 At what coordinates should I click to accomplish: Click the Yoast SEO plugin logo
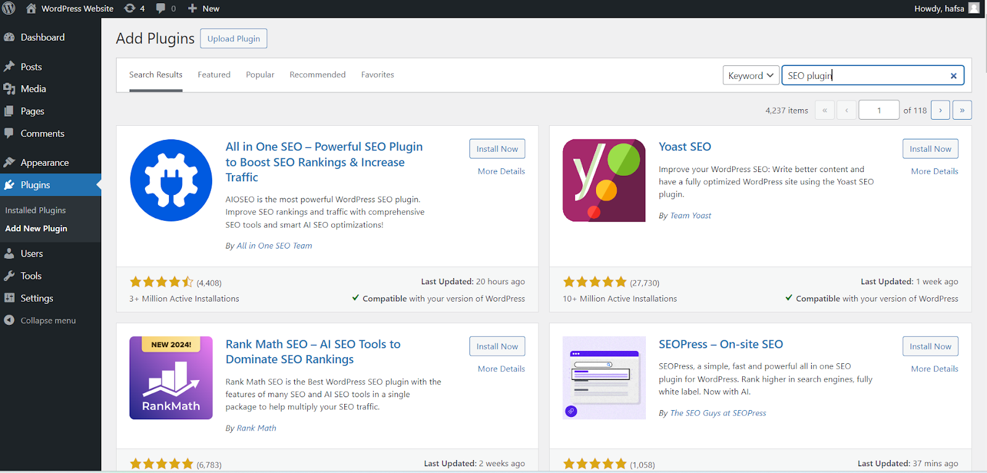[604, 180]
